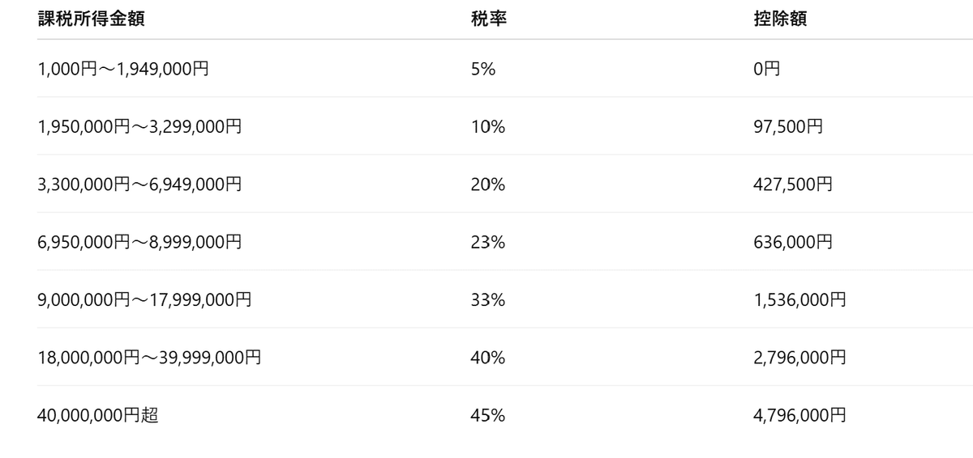
Task: Click the 40,000,000円超 income cell
Action: click(97, 416)
